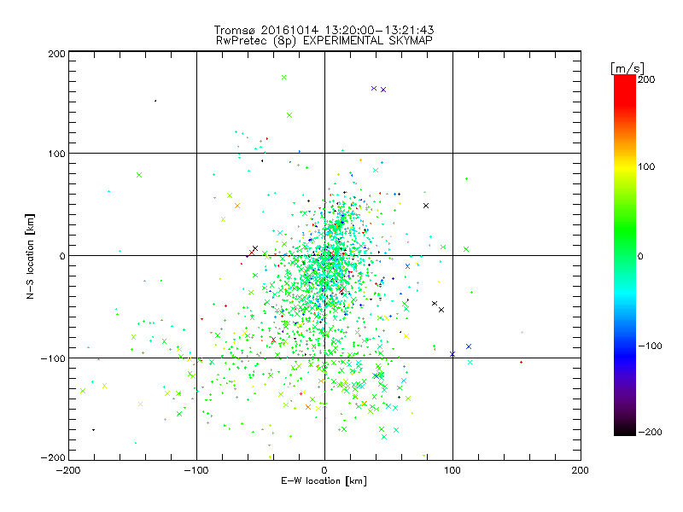Click the N-S axis tick label '0'

[62, 257]
